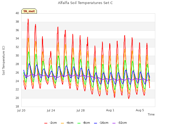Toggle the -32cm series in legend

pos(119,123)
